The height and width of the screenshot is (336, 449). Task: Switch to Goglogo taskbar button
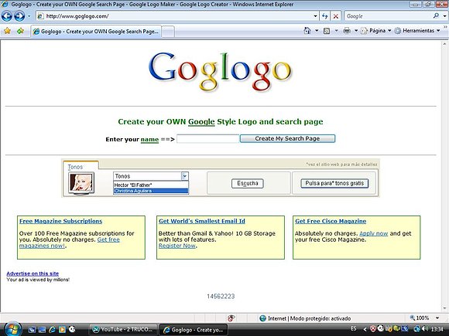tap(194, 330)
